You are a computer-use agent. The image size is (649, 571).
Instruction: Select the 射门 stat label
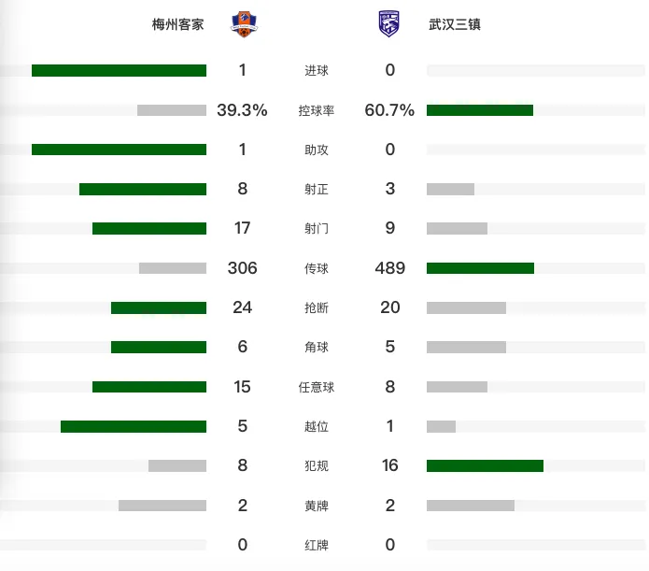(x=317, y=228)
